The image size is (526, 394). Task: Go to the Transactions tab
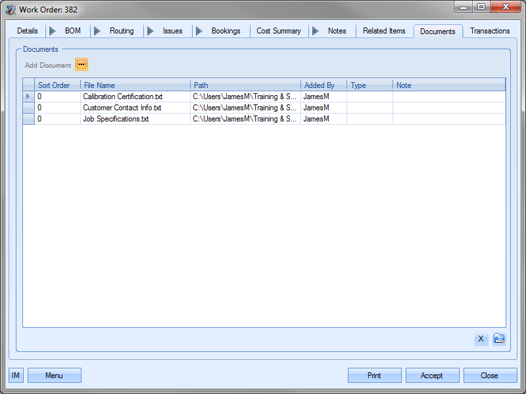pos(490,31)
